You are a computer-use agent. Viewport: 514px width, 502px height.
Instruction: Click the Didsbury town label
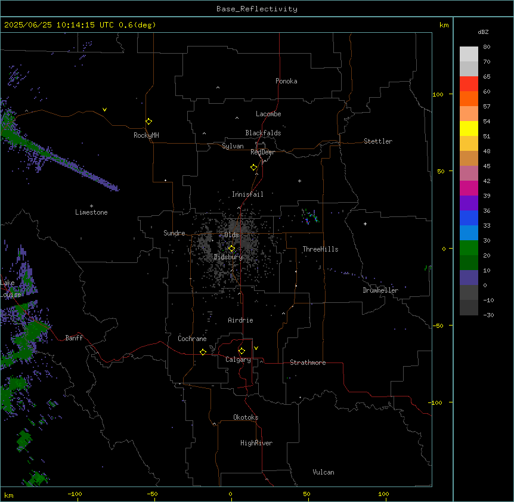228,257
